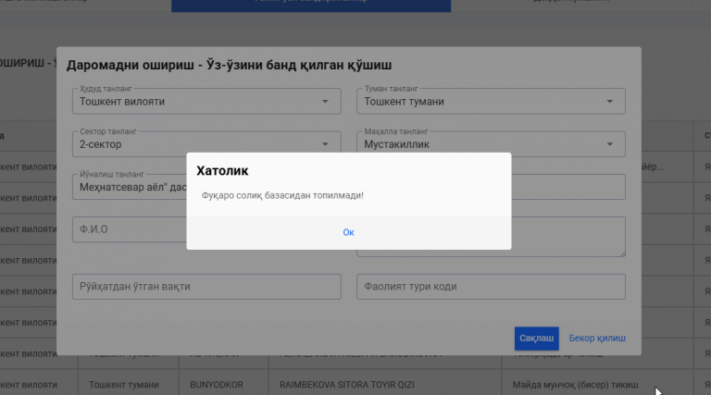The height and width of the screenshot is (395, 711).
Task: Click the blue Сақлаш button
Action: [x=536, y=339]
